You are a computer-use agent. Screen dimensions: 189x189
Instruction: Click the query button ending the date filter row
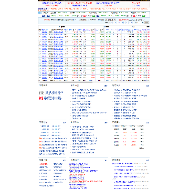(147, 23)
